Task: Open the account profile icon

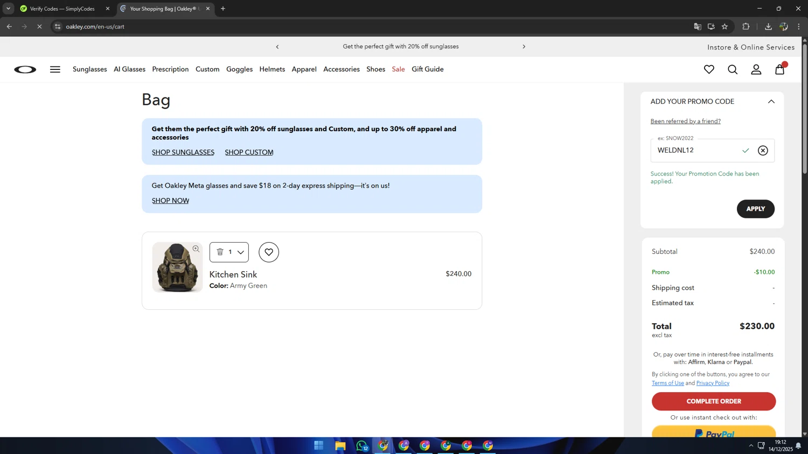Action: [x=756, y=69]
